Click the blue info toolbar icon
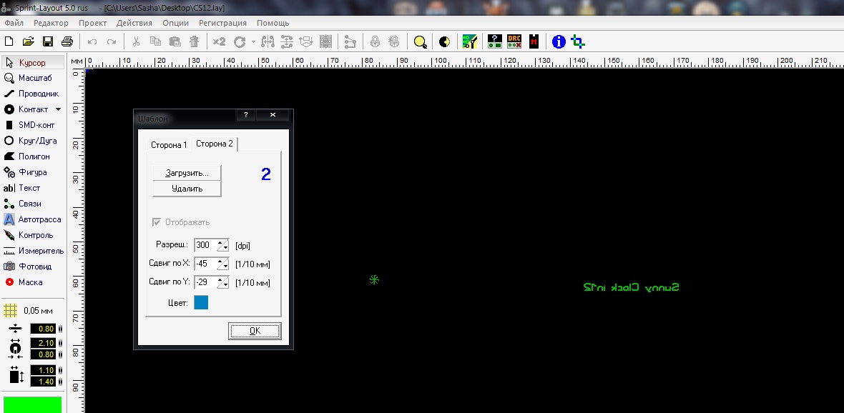Image resolution: width=844 pixels, height=413 pixels. 559,41
